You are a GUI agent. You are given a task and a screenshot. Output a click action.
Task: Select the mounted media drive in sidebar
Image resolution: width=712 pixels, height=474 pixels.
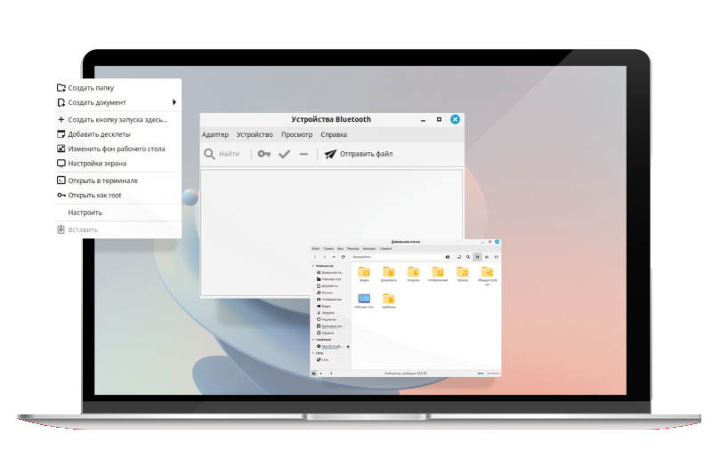pyautogui.click(x=330, y=346)
